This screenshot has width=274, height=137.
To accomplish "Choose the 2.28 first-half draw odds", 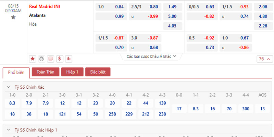I will click(263, 26).
